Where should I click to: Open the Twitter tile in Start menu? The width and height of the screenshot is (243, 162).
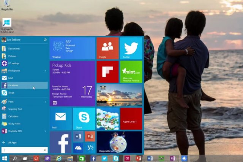(131, 48)
